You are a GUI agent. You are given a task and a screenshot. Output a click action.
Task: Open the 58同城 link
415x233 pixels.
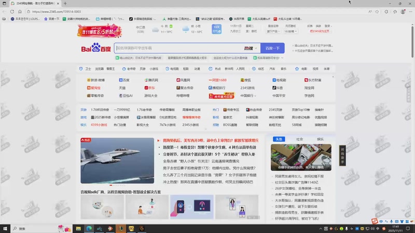296,125
